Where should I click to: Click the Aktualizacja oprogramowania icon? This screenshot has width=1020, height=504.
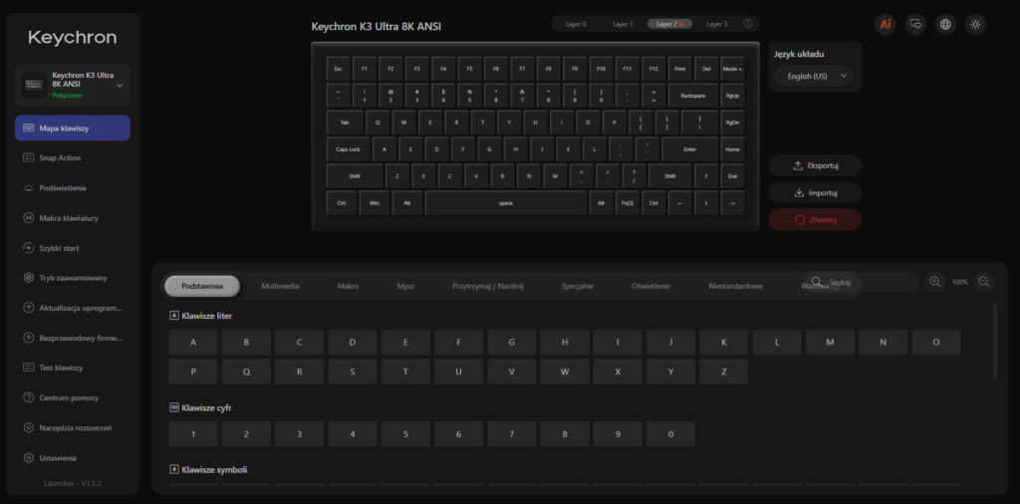click(x=29, y=308)
